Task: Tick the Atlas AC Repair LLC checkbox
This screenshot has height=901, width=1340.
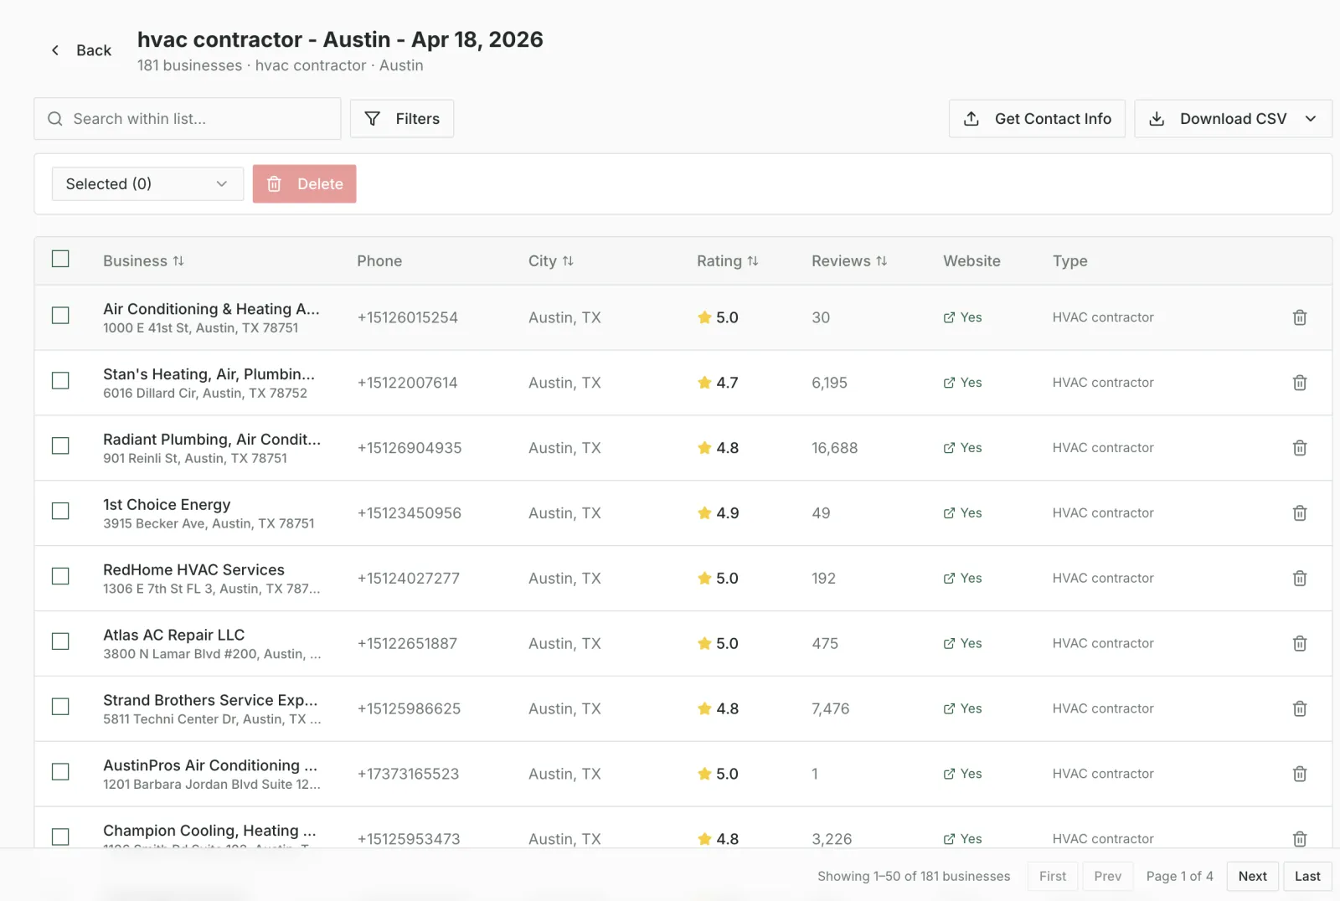Action: pos(60,641)
